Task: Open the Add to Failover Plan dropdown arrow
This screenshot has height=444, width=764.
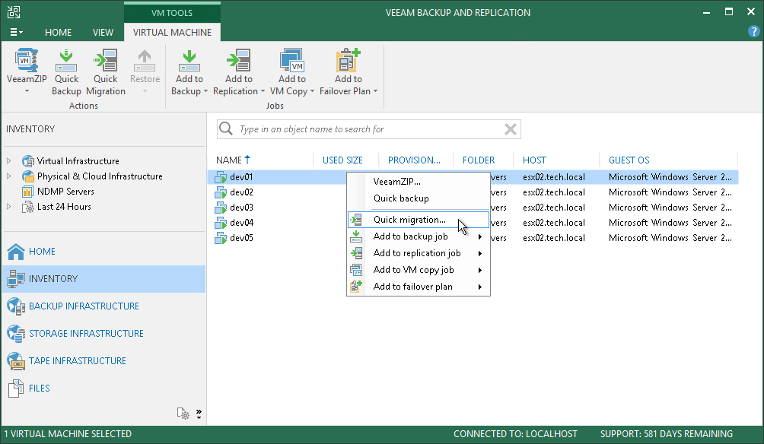Action: pyautogui.click(x=375, y=91)
